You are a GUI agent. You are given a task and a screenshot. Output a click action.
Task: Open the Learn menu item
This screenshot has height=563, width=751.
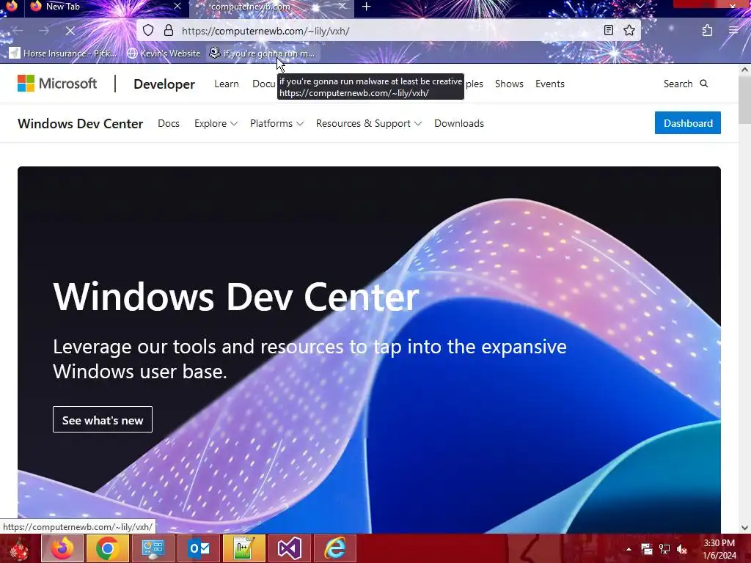pyautogui.click(x=227, y=84)
